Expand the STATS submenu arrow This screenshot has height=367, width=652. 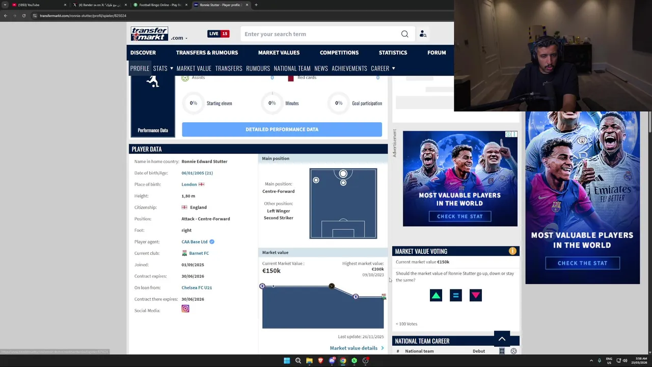171,68
